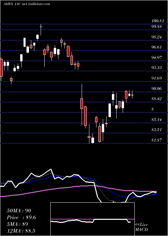Click the large red gap-down candle with tall upper wick
This screenshot has width=168, height=236.
coord(82,105)
